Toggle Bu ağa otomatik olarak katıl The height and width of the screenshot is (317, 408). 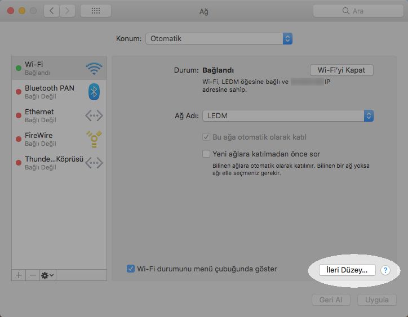click(x=206, y=137)
